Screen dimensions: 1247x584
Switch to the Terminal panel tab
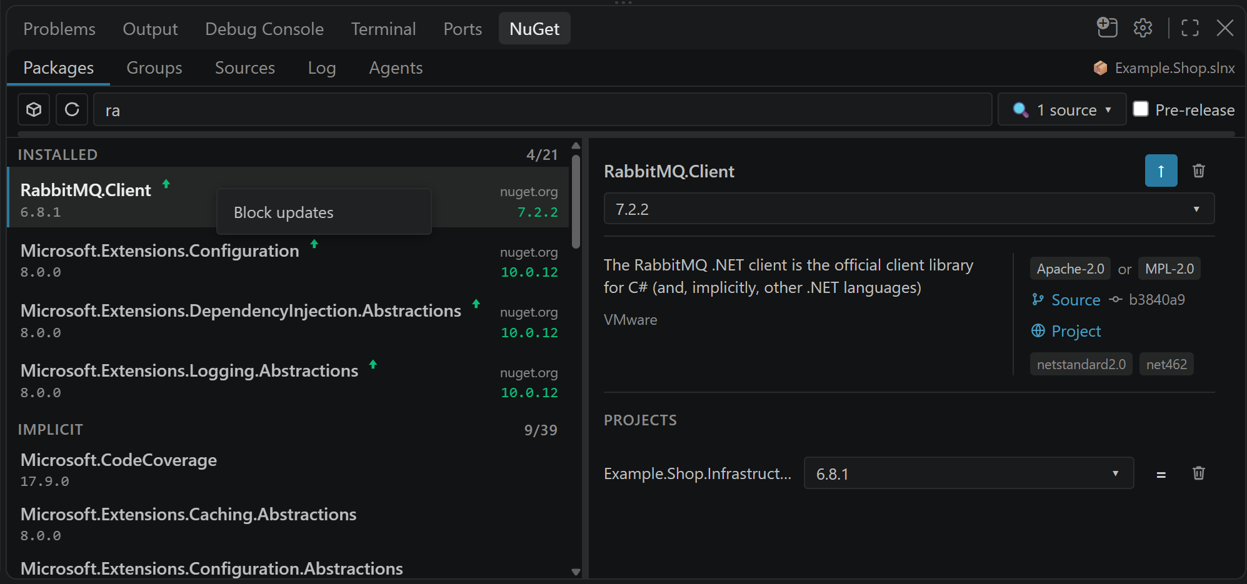[x=383, y=29]
